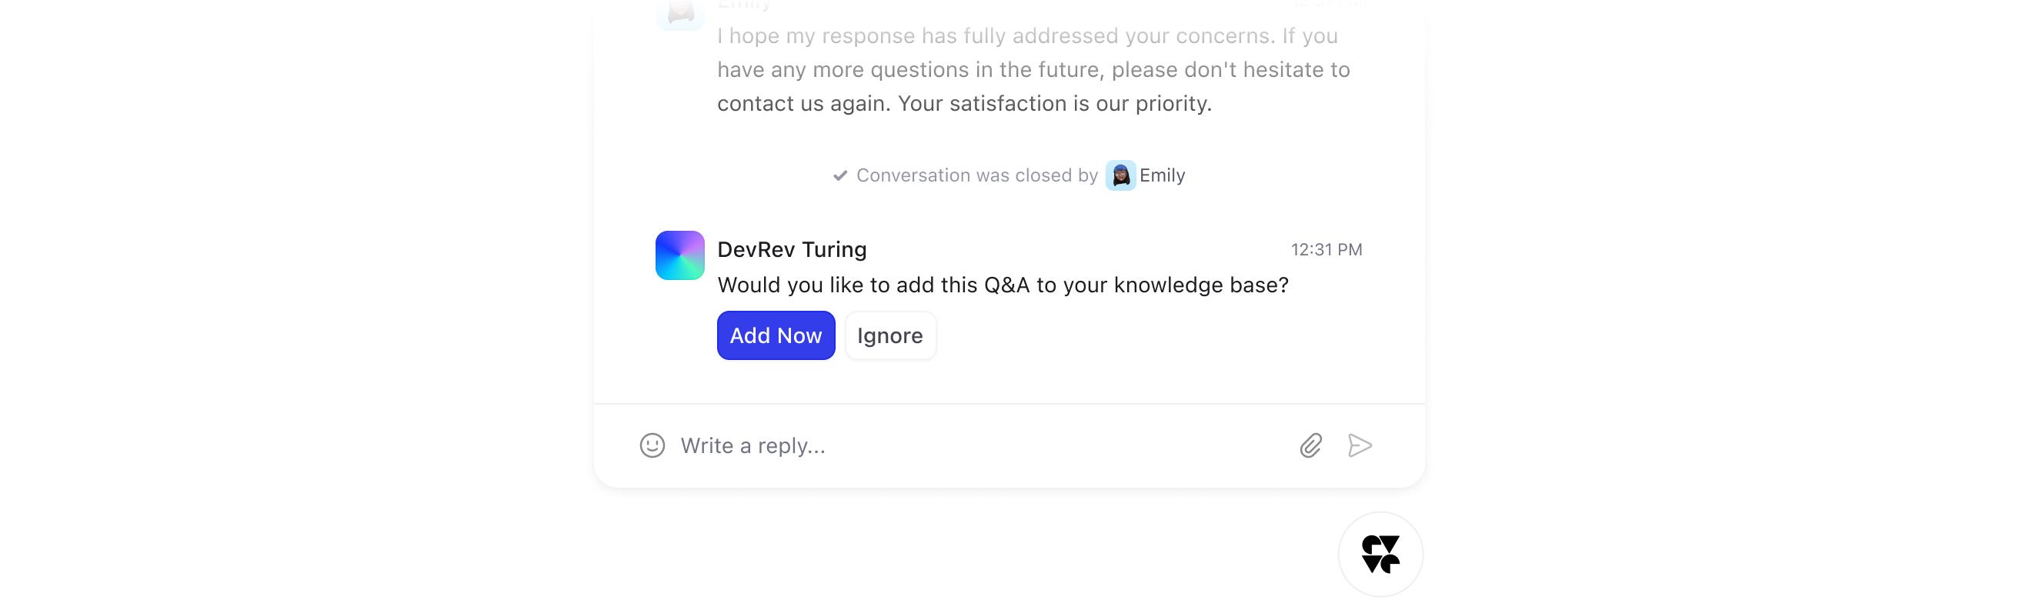Click the Conversation was closed by text
The image size is (2019, 600).
976,175
